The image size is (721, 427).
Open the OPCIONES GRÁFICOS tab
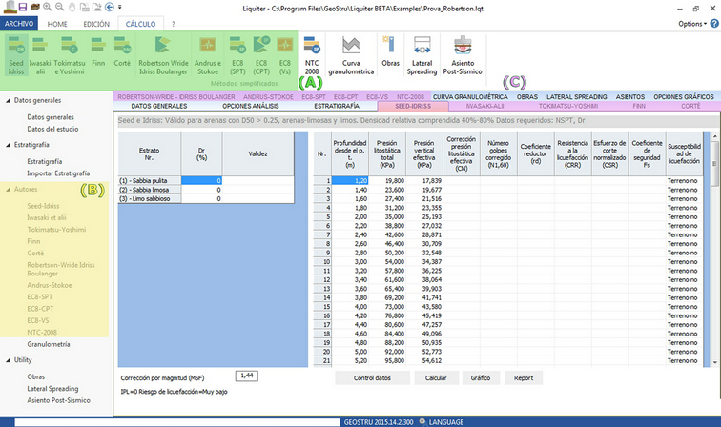coord(684,97)
